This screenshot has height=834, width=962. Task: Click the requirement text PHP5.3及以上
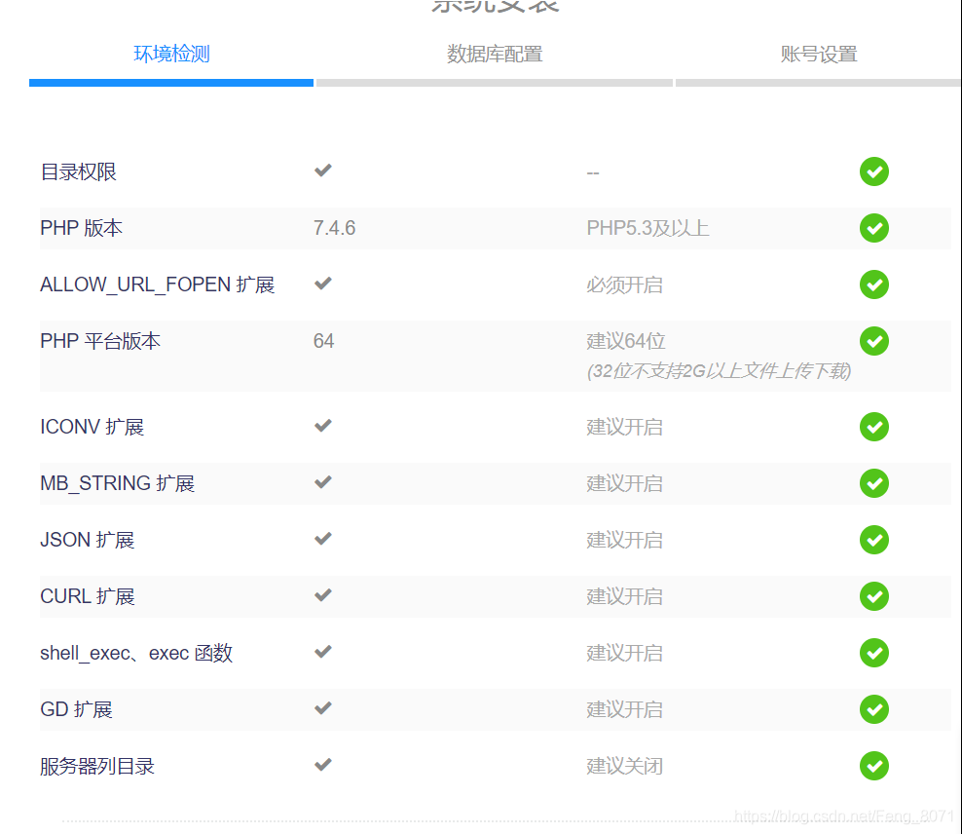pyautogui.click(x=647, y=228)
